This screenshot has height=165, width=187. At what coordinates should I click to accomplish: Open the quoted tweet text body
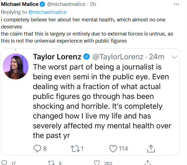[x=102, y=101]
